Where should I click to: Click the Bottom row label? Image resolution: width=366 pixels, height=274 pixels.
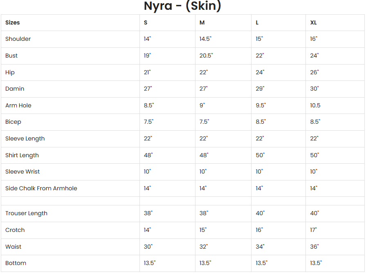pos(16,263)
